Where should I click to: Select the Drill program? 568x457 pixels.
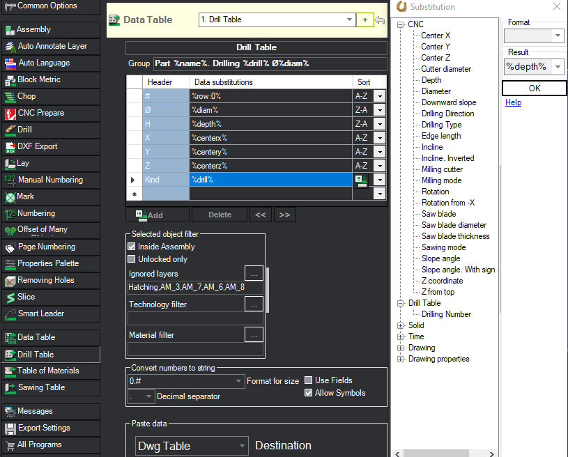pos(51,130)
